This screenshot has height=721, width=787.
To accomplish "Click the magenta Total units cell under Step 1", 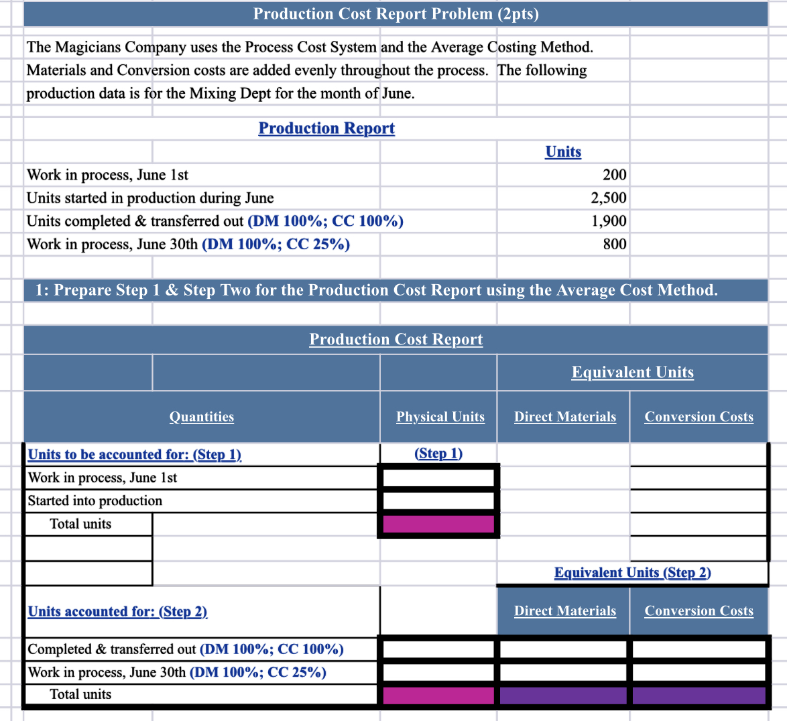I will click(x=437, y=524).
